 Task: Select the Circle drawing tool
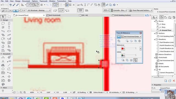(x=3, y=69)
